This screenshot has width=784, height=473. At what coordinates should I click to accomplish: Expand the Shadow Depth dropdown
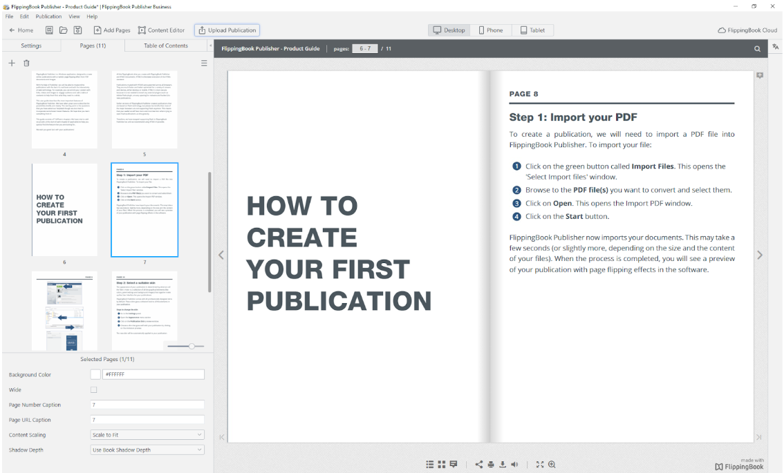click(x=147, y=450)
